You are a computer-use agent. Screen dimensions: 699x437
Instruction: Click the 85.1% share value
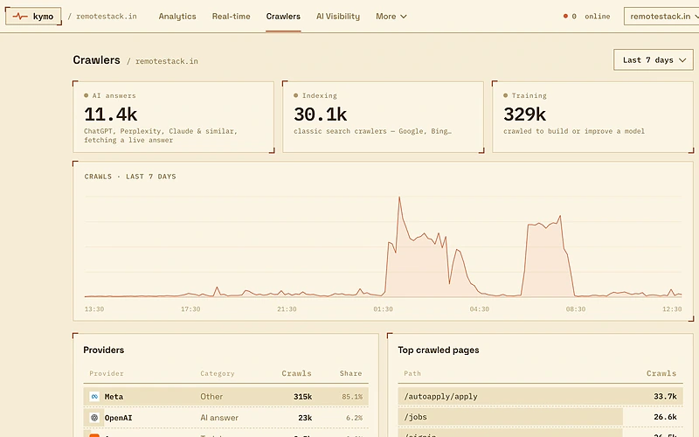[352, 397]
